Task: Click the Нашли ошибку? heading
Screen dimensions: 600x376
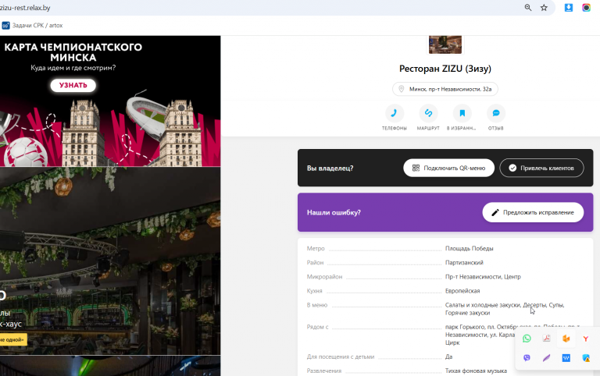Action: click(x=334, y=212)
